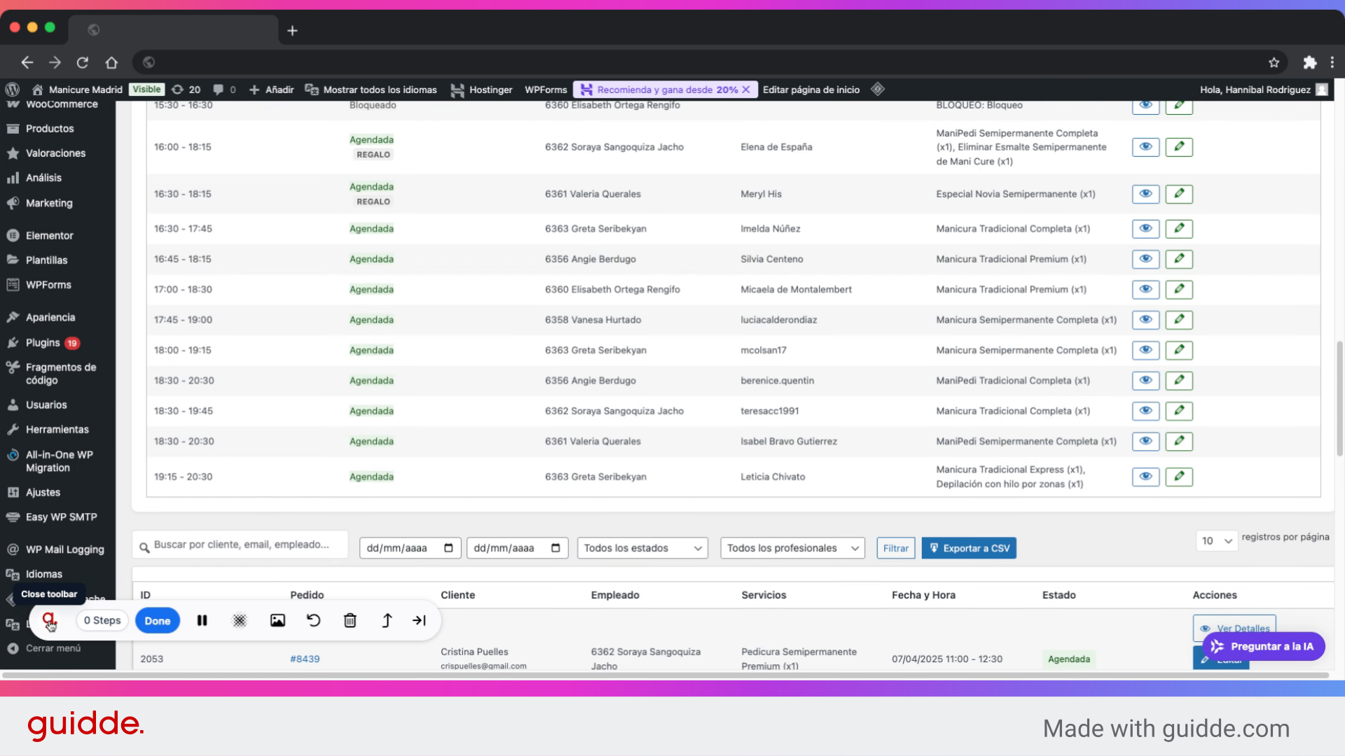This screenshot has width=1345, height=756.
Task: Edit Meryl His appointment with pencil icon
Action: (1179, 194)
